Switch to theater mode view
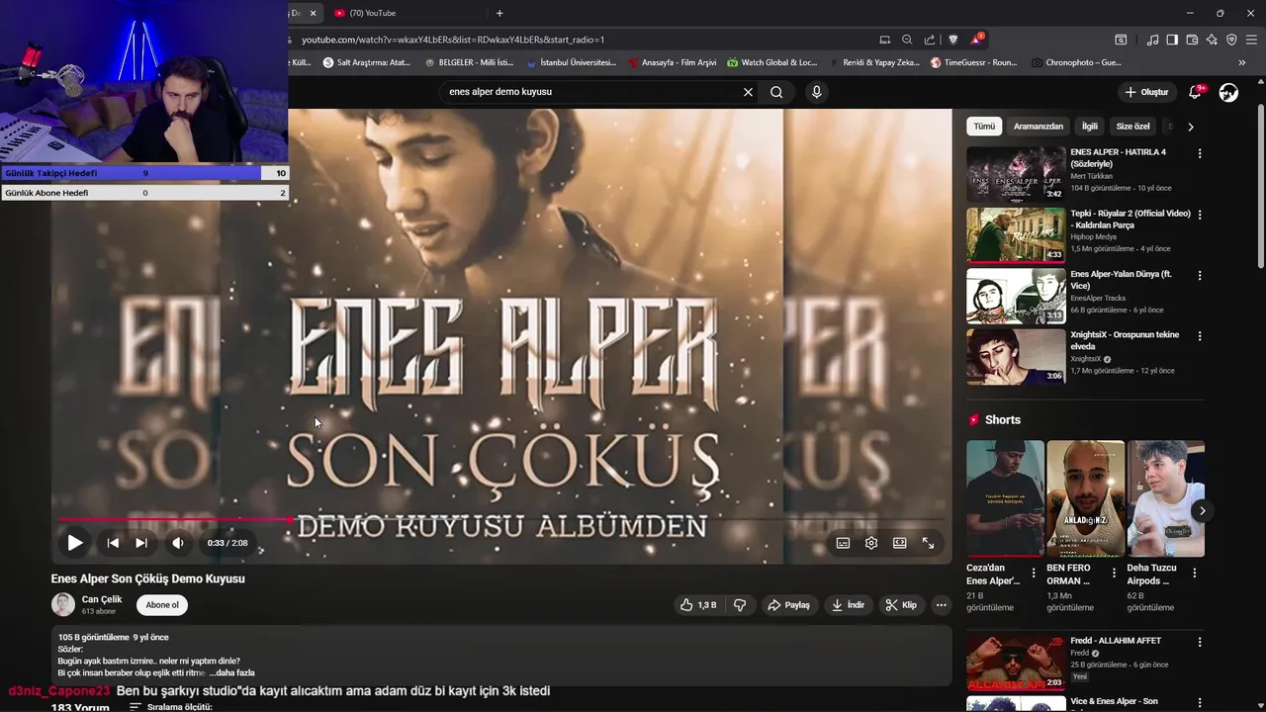This screenshot has width=1266, height=712. point(900,543)
